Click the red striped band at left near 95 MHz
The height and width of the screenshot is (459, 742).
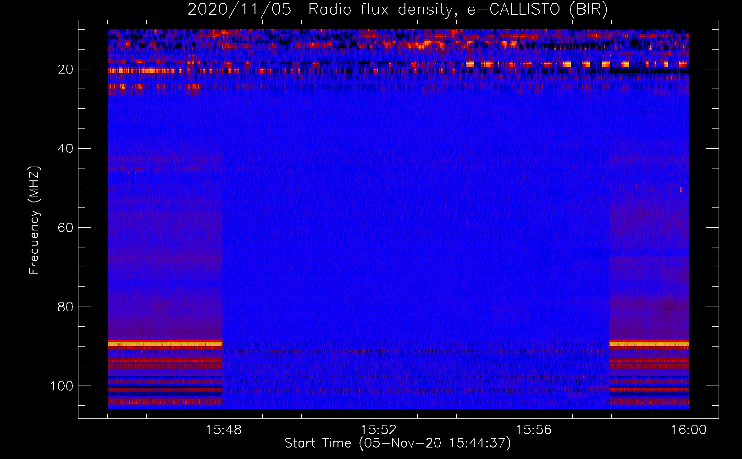(x=165, y=364)
